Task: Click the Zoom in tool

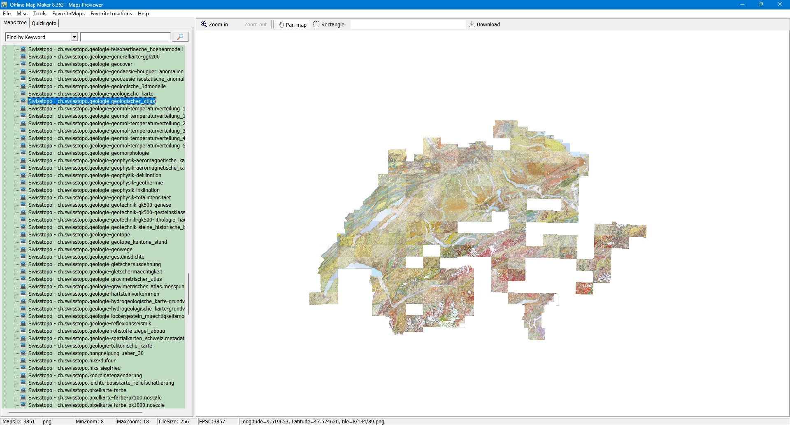Action: (214, 25)
